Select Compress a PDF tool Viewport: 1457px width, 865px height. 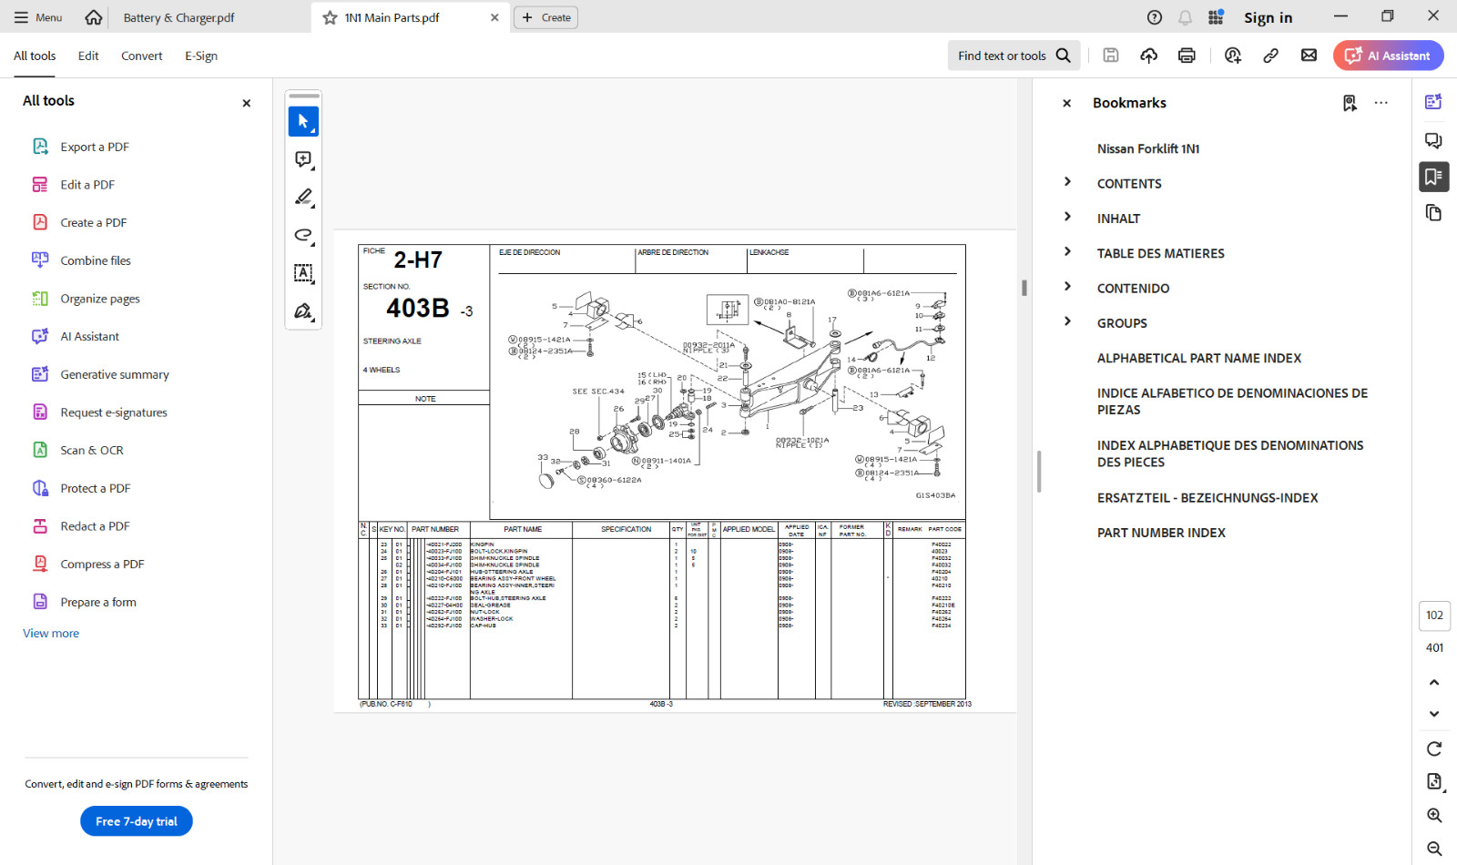pyautogui.click(x=101, y=564)
